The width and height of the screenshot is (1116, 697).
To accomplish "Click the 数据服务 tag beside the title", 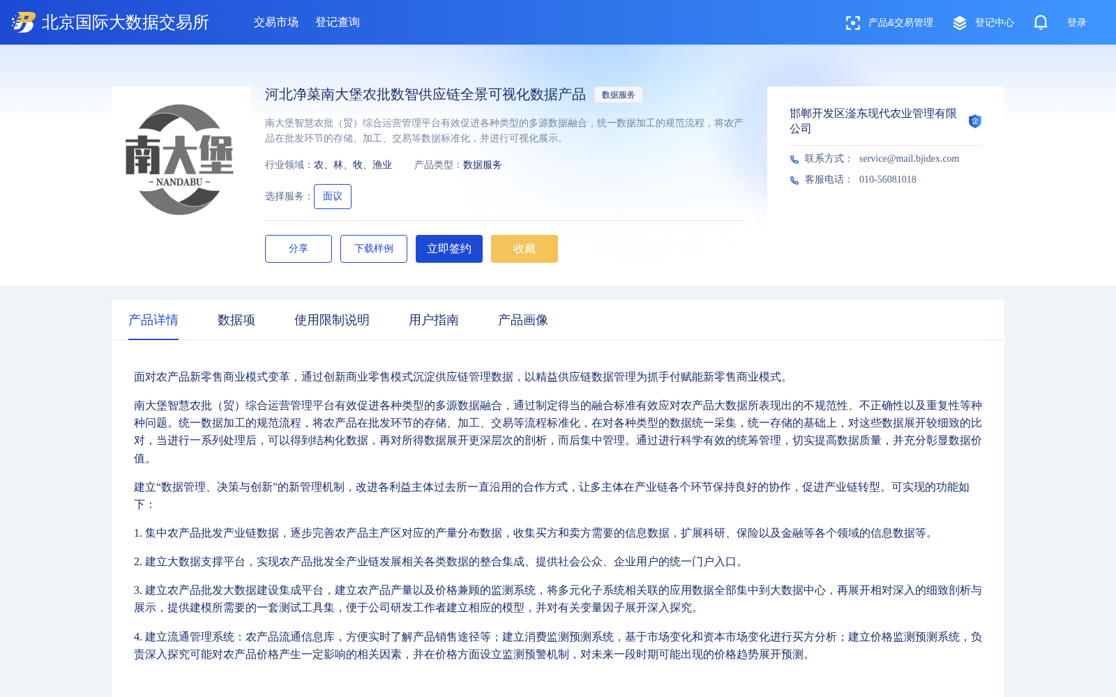I will click(x=619, y=95).
